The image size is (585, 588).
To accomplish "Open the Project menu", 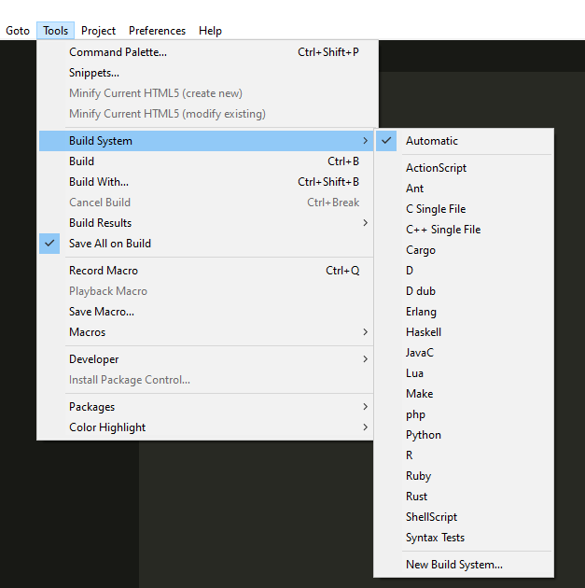I will tap(98, 31).
